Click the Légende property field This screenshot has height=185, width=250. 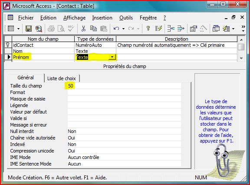tap(125, 105)
